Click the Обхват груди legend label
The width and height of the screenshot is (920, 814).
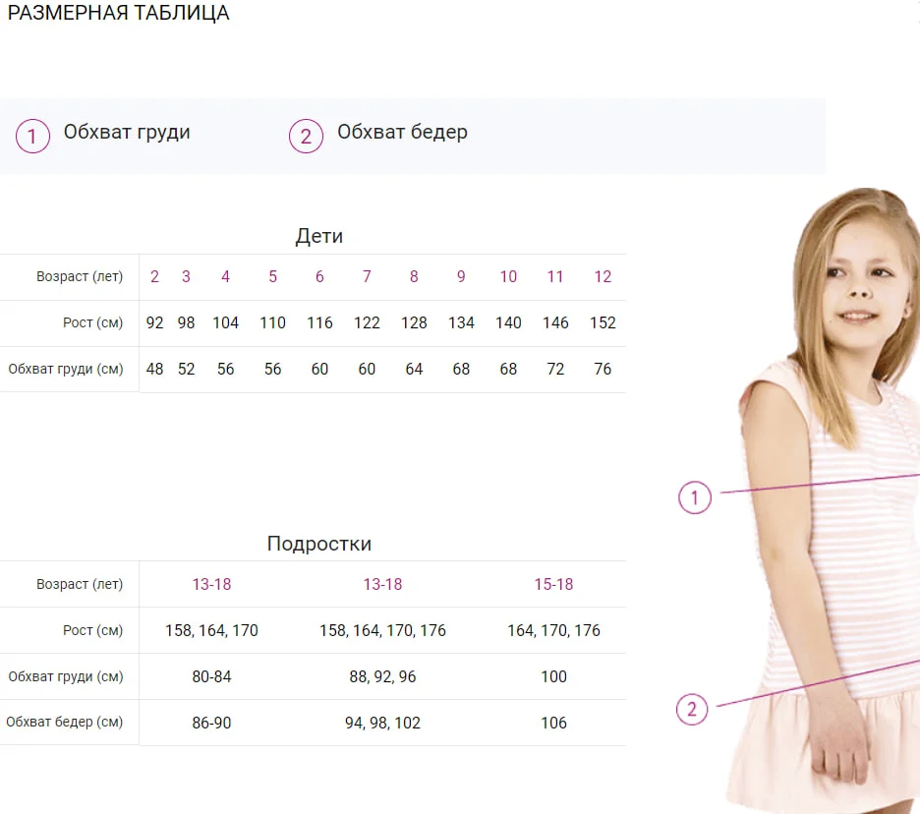tap(127, 132)
